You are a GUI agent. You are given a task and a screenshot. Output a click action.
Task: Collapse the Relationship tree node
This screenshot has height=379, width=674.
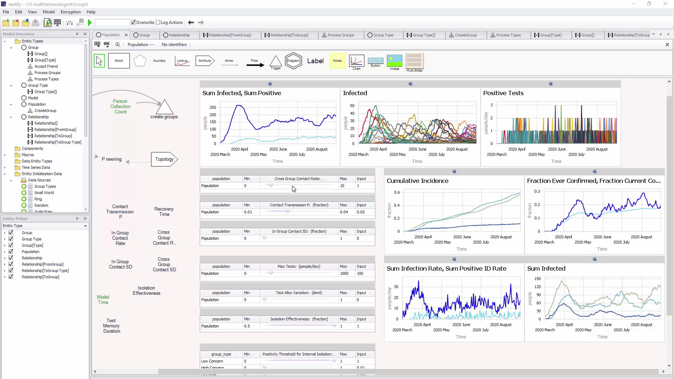pos(11,117)
